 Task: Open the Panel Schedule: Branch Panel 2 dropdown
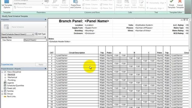coord(33,34)
